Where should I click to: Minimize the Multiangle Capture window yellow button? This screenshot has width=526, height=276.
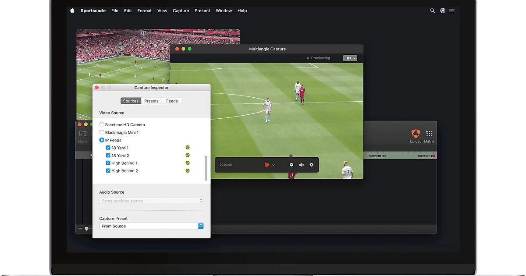[183, 49]
